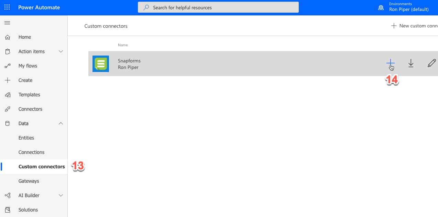
Task: Go to My flows
Action: point(28,66)
